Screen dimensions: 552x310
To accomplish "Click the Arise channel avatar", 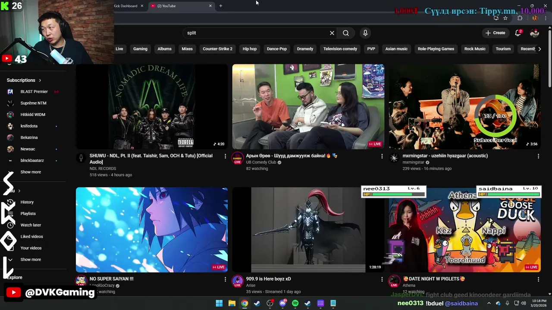I will 237,281.
